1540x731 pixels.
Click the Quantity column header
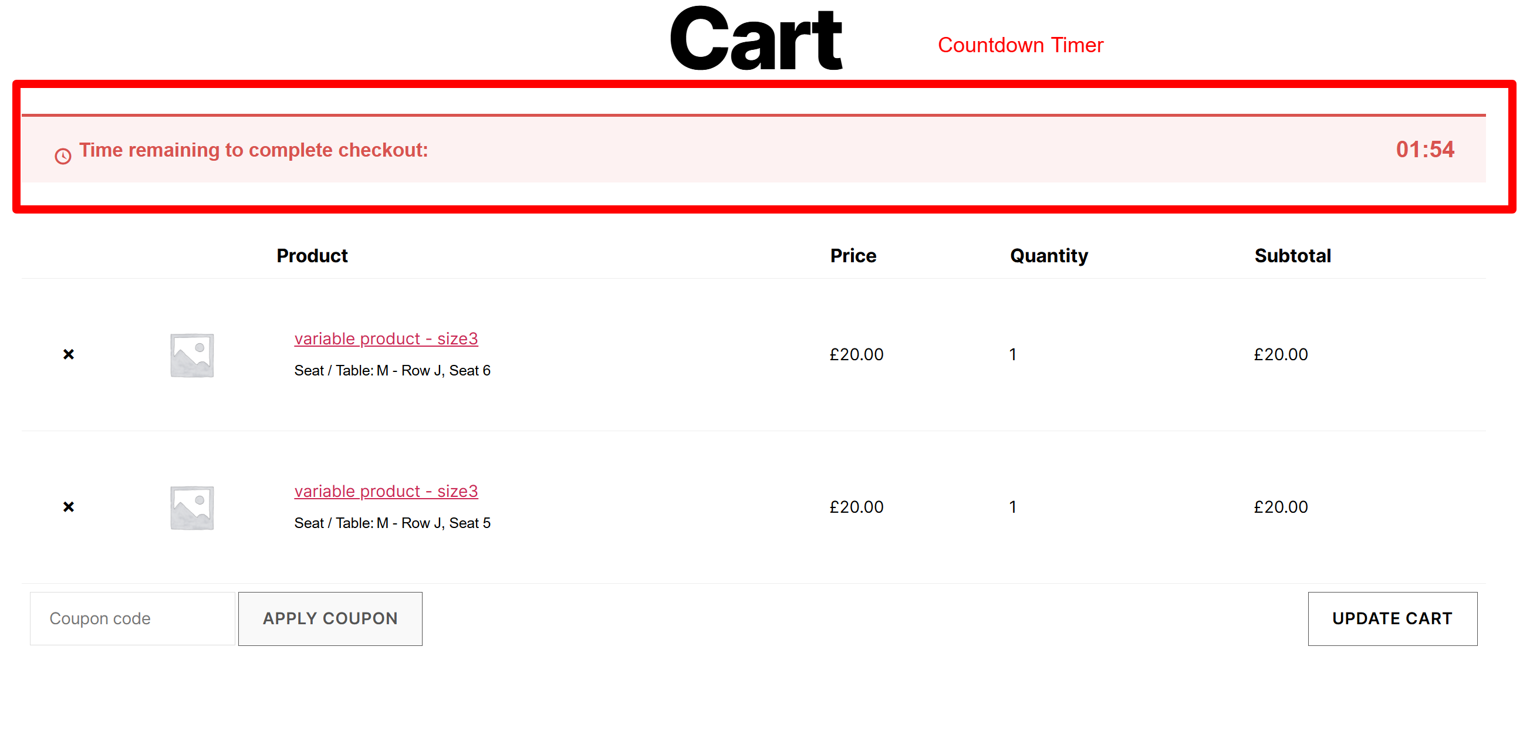1048,255
